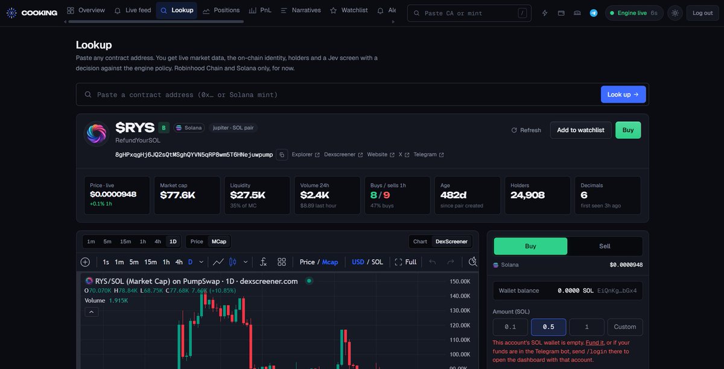724x369 pixels.
Task: Copy the contract address with copy icon
Action: pyautogui.click(x=282, y=154)
